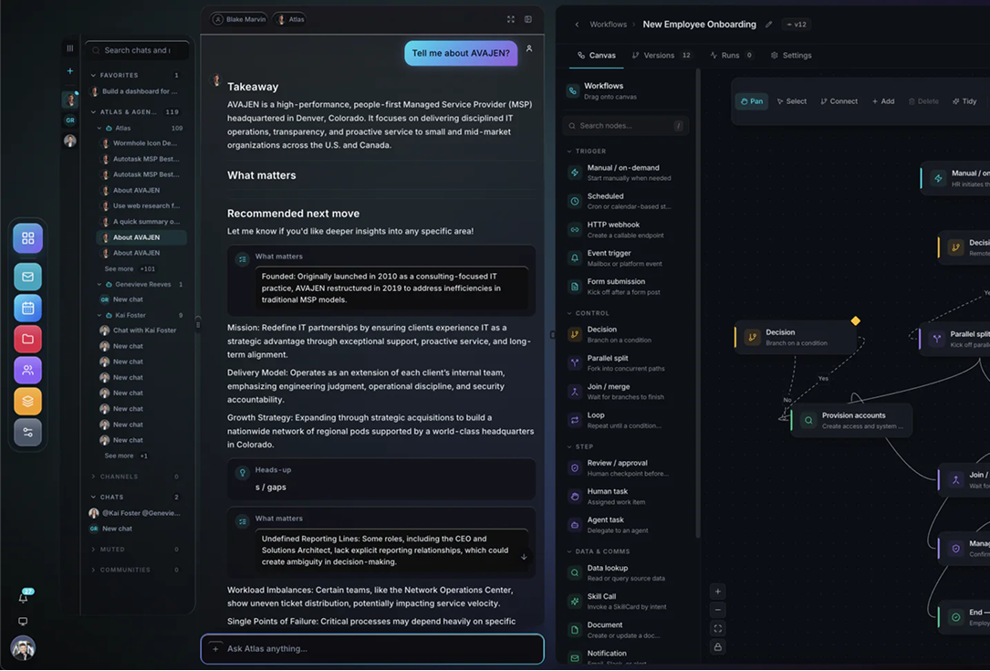
Task: Toggle the chat list column view icon
Action: (70, 48)
